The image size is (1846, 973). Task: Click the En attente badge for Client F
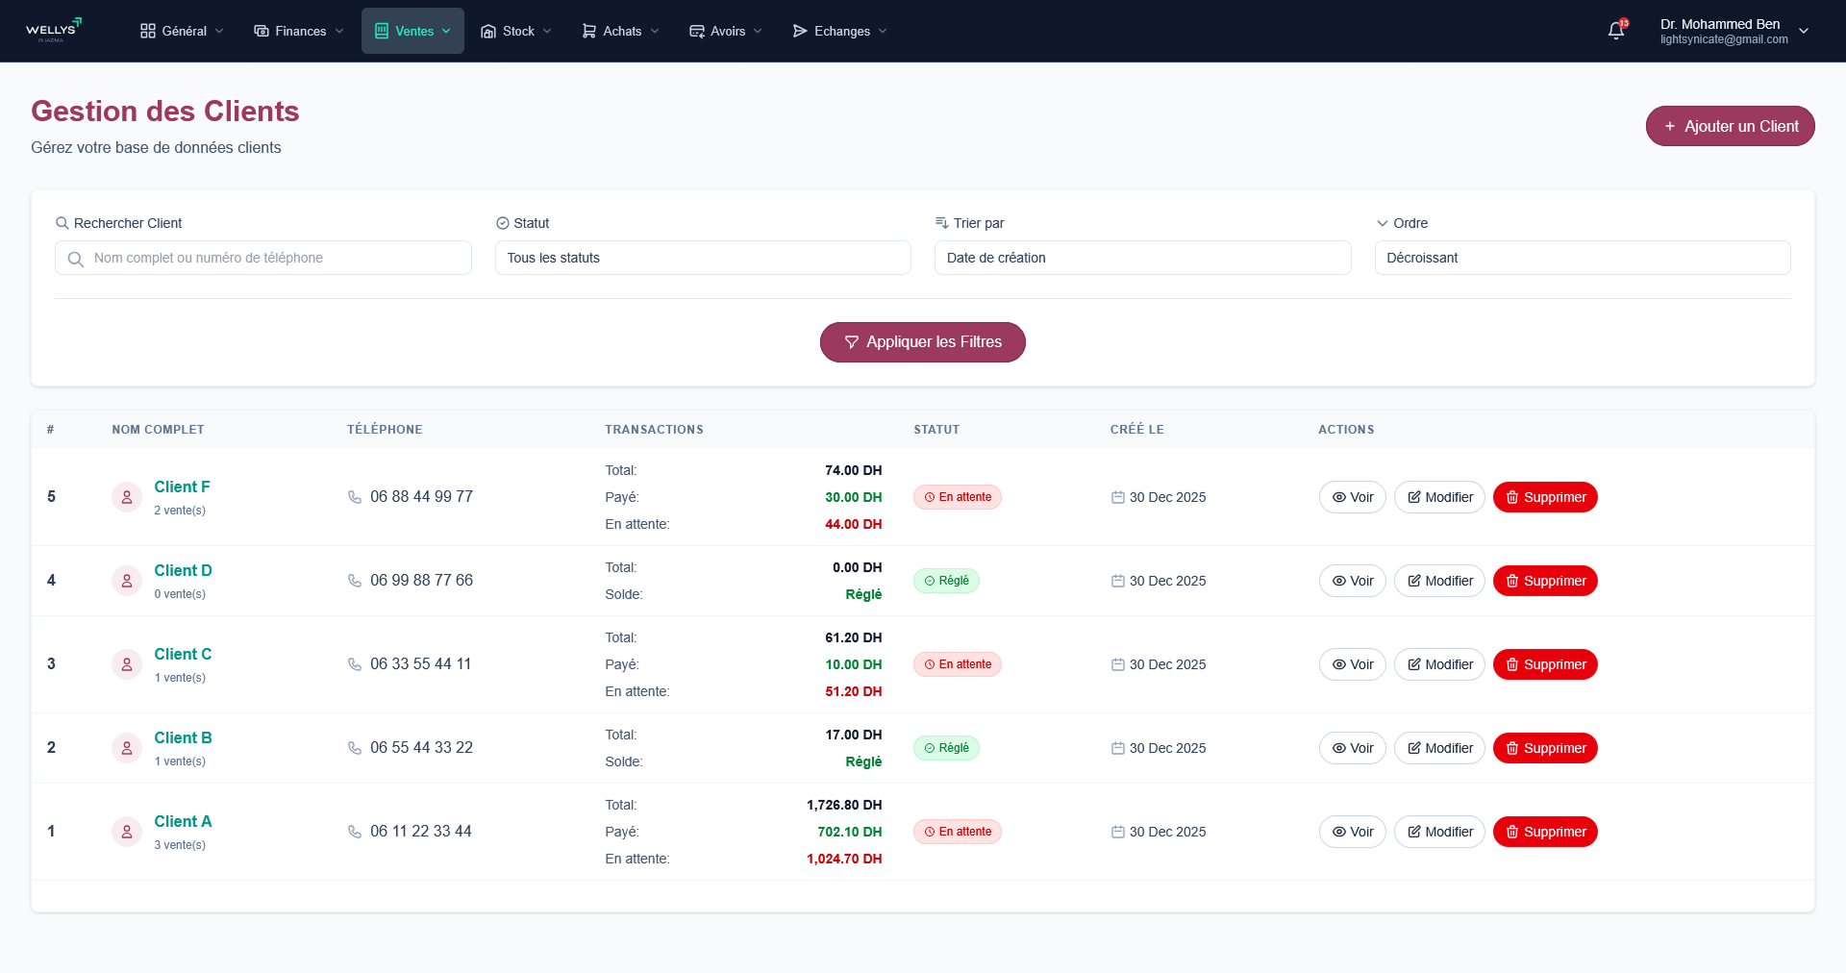(x=958, y=497)
